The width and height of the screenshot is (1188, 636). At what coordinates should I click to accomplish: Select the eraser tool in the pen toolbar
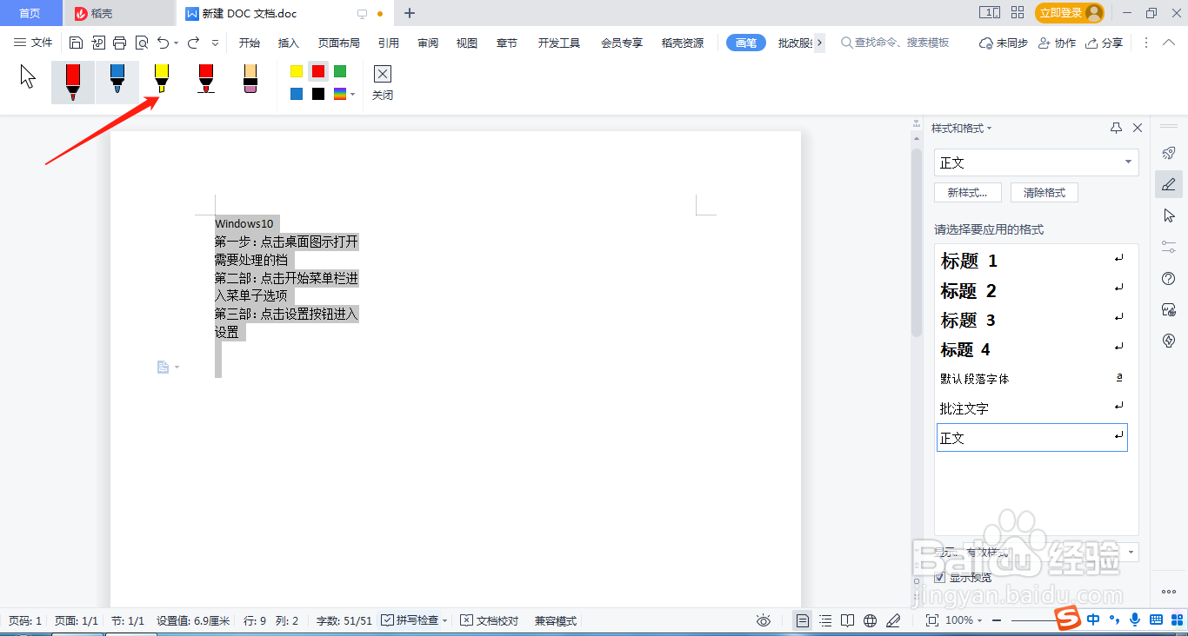(250, 82)
